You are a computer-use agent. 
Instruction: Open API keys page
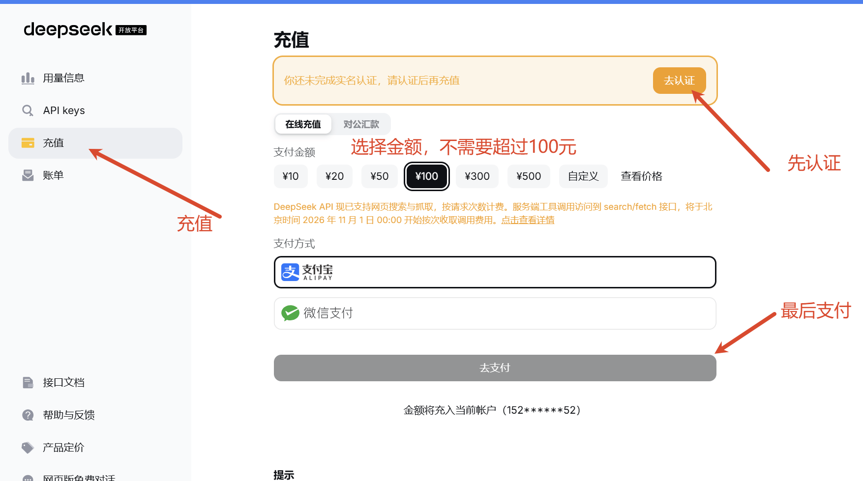point(95,111)
